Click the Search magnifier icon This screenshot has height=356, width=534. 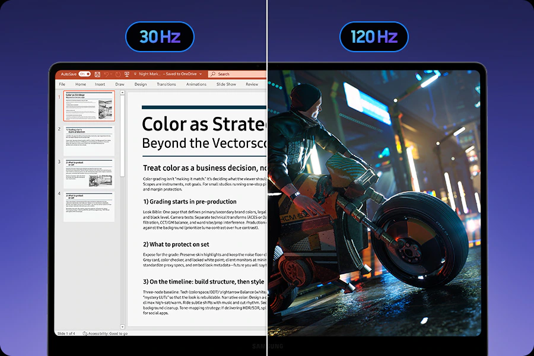click(213, 74)
